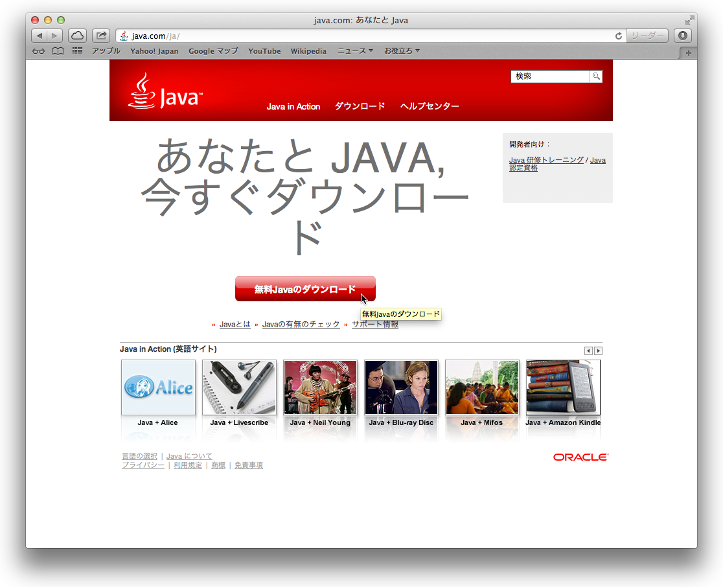Go back with the back arrow button
This screenshot has width=723, height=587.
click(x=40, y=36)
